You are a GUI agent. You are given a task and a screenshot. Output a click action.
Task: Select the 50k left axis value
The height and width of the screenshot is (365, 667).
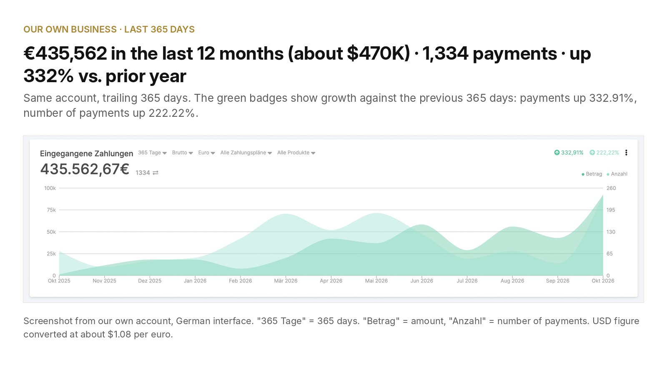(51, 232)
